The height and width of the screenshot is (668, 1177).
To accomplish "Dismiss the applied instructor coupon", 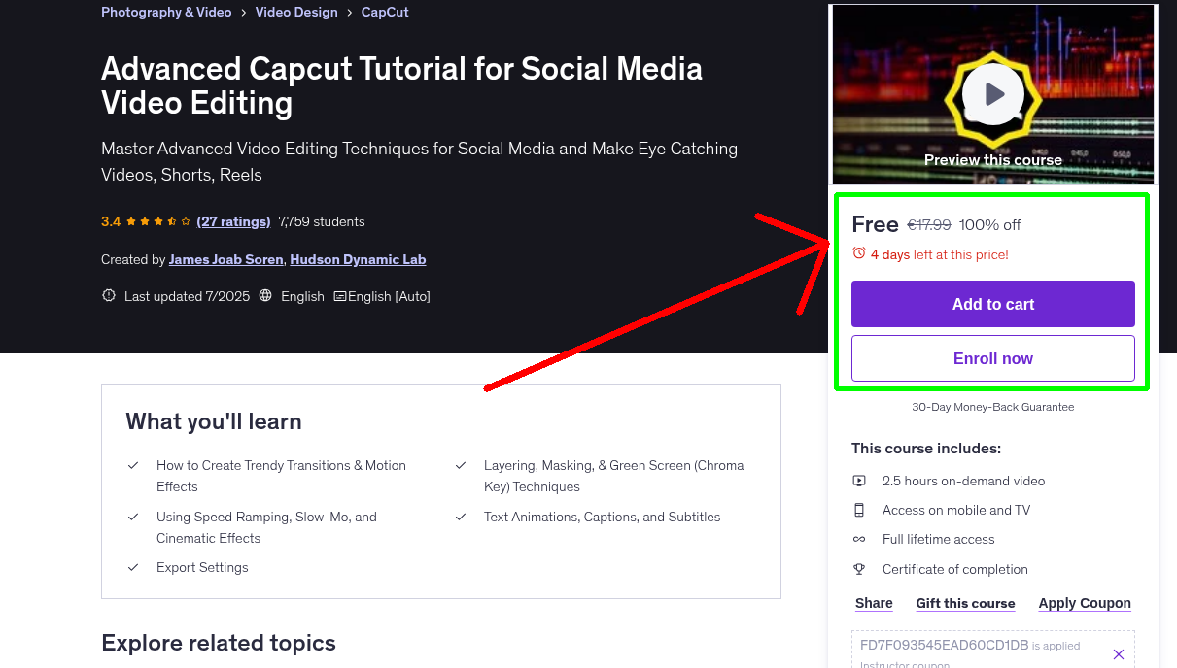I will point(1118,653).
